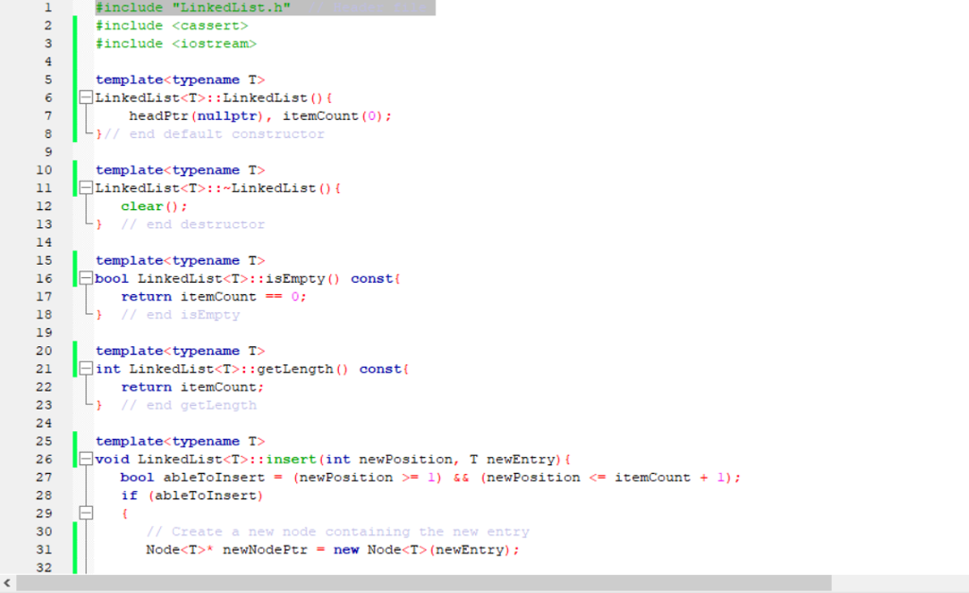Fold the insert function definition
The height and width of the screenshot is (593, 969).
tap(85, 459)
